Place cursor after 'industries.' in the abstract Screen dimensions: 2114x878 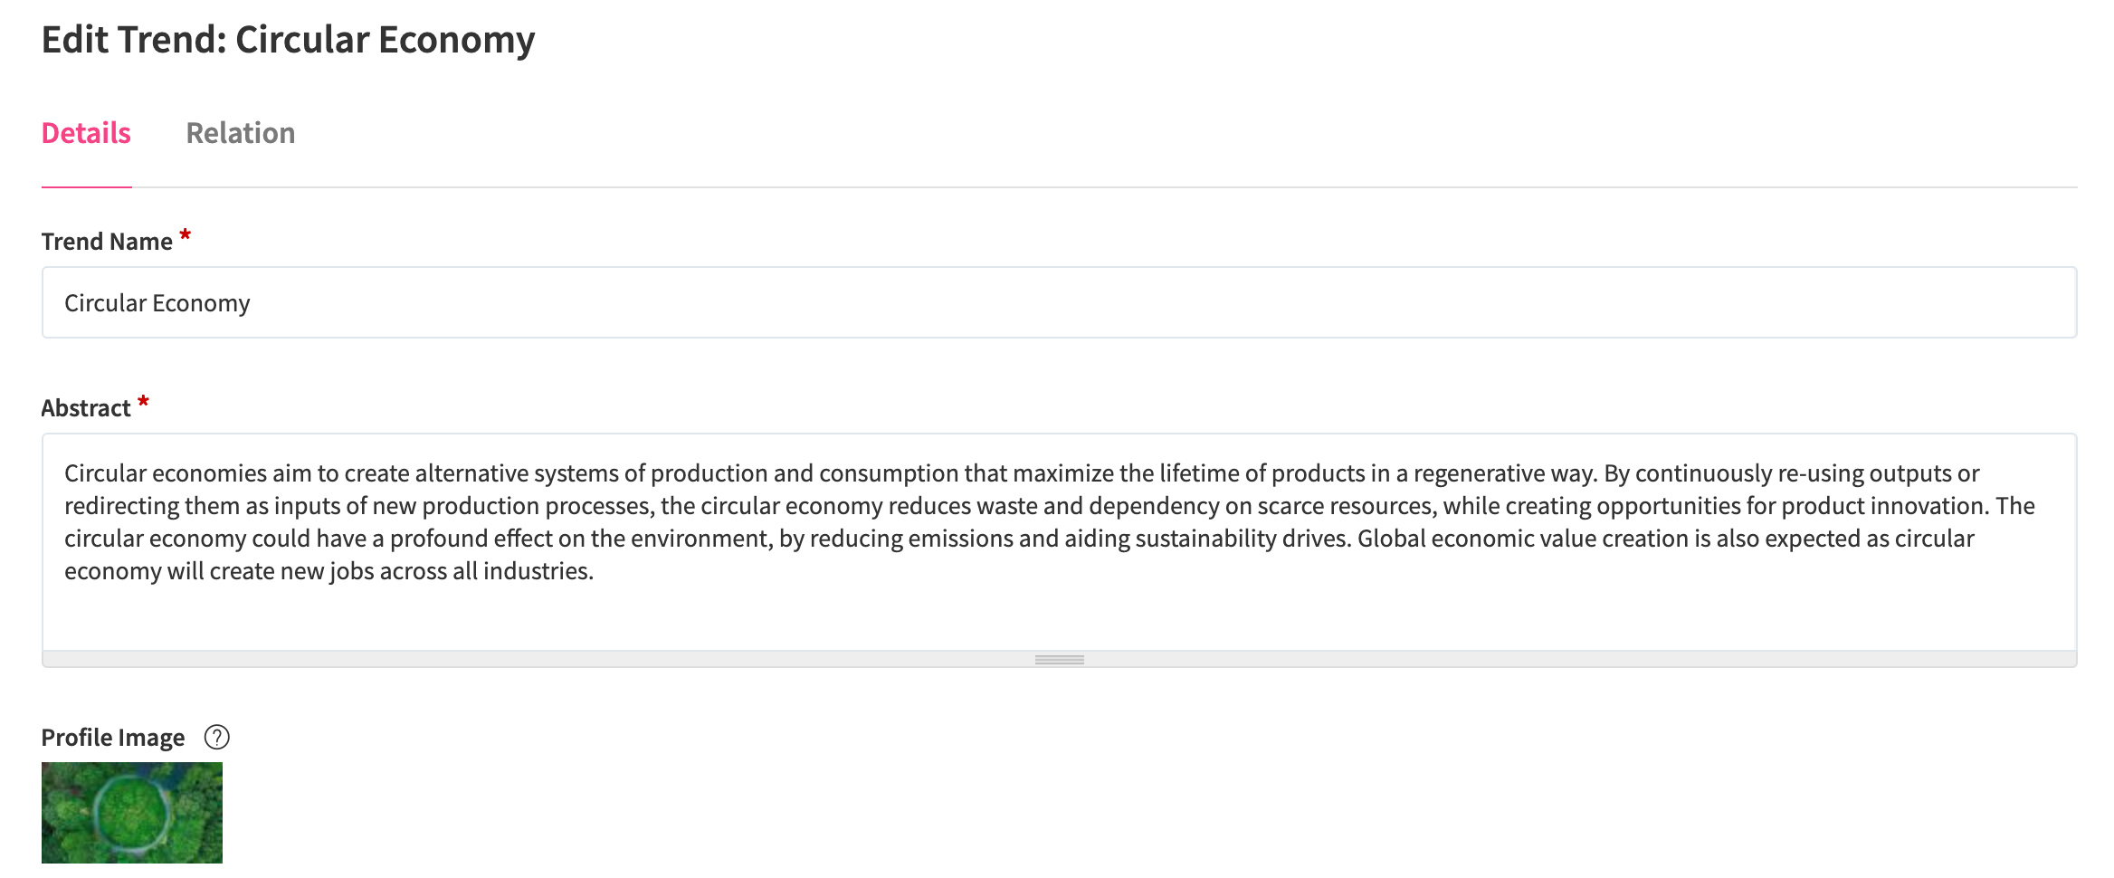coord(595,571)
